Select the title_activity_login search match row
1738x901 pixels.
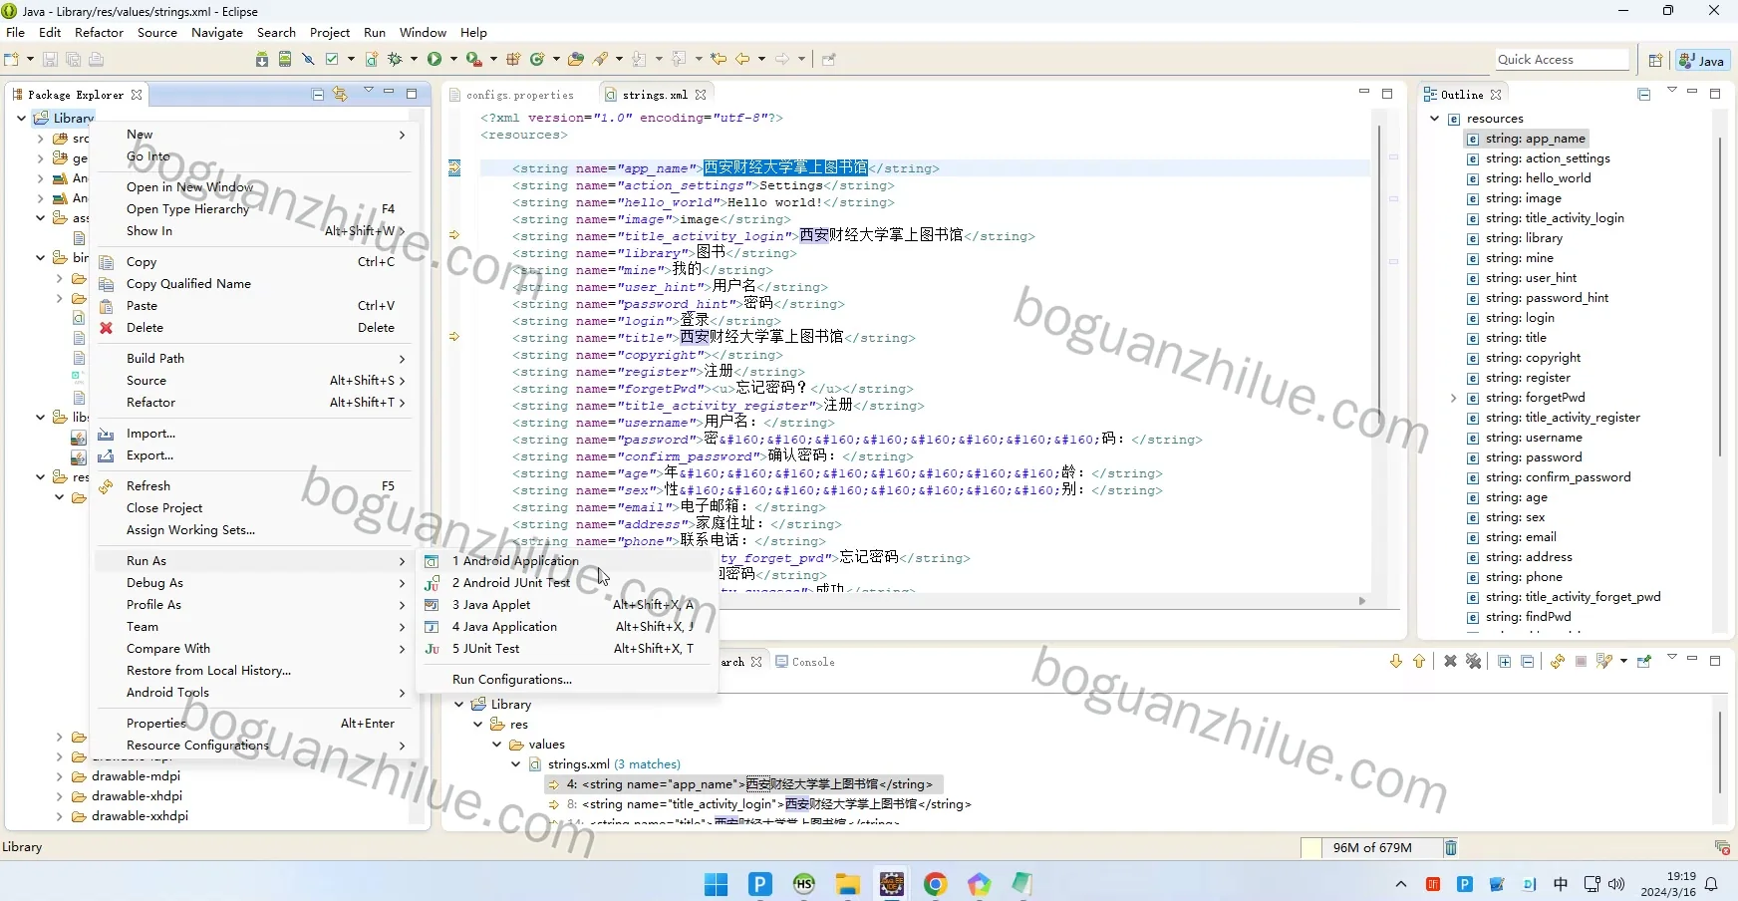[x=768, y=804]
